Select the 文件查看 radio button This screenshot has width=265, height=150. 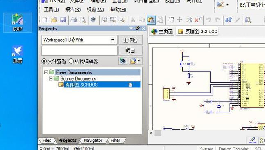coord(44,61)
